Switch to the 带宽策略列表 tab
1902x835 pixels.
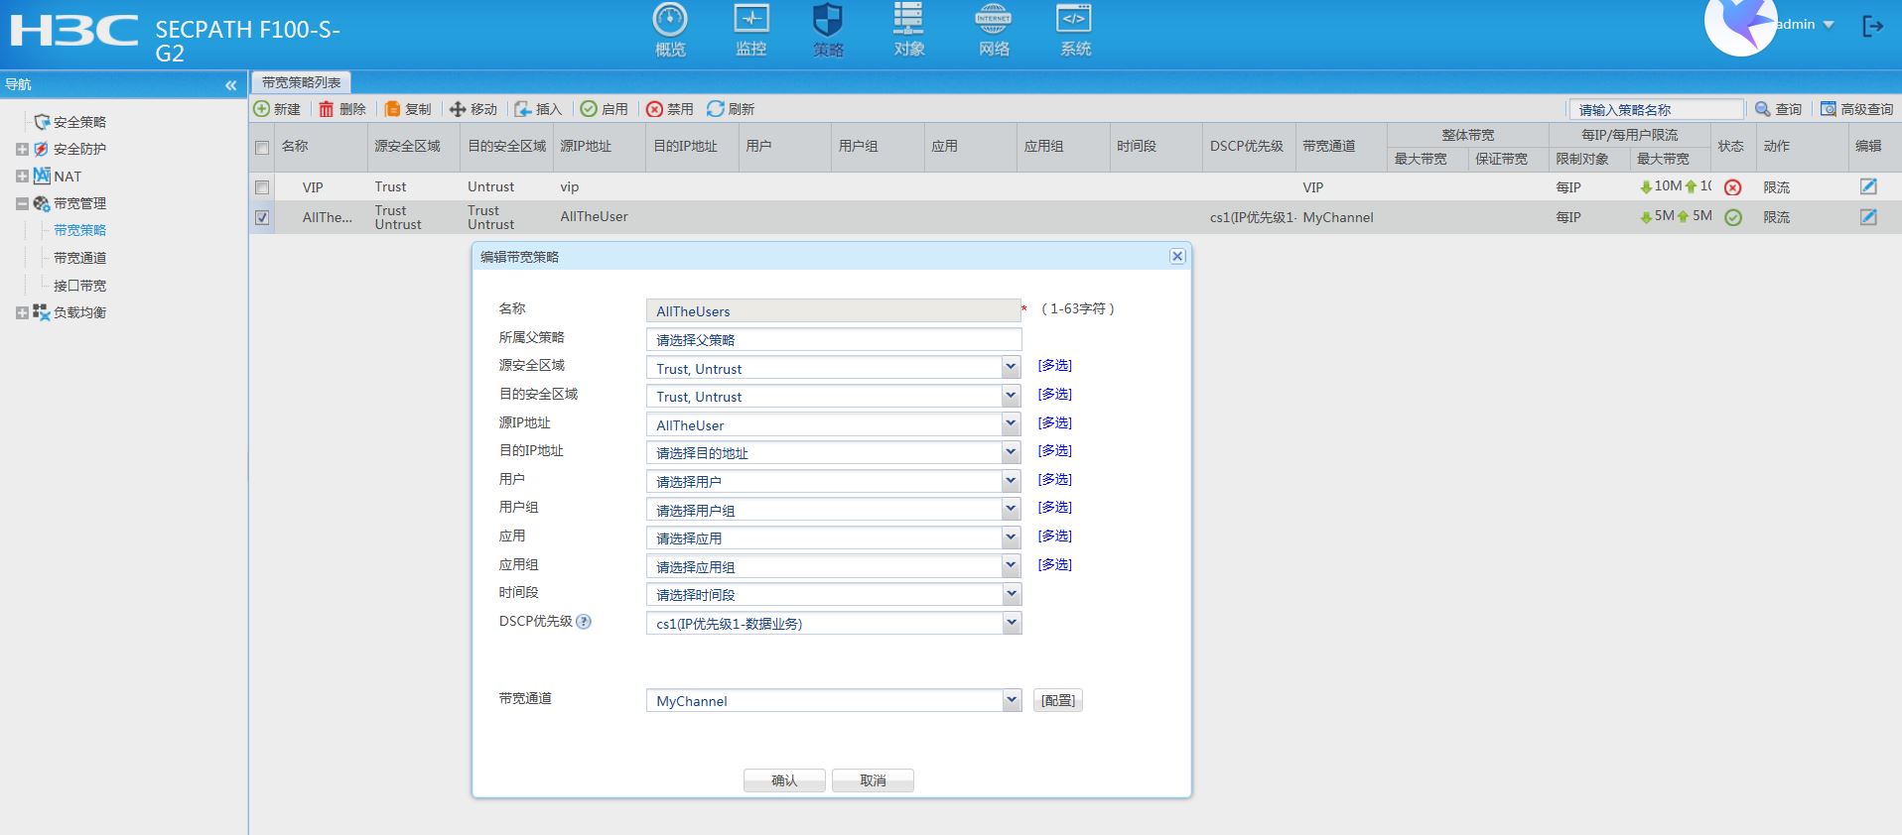[x=301, y=82]
